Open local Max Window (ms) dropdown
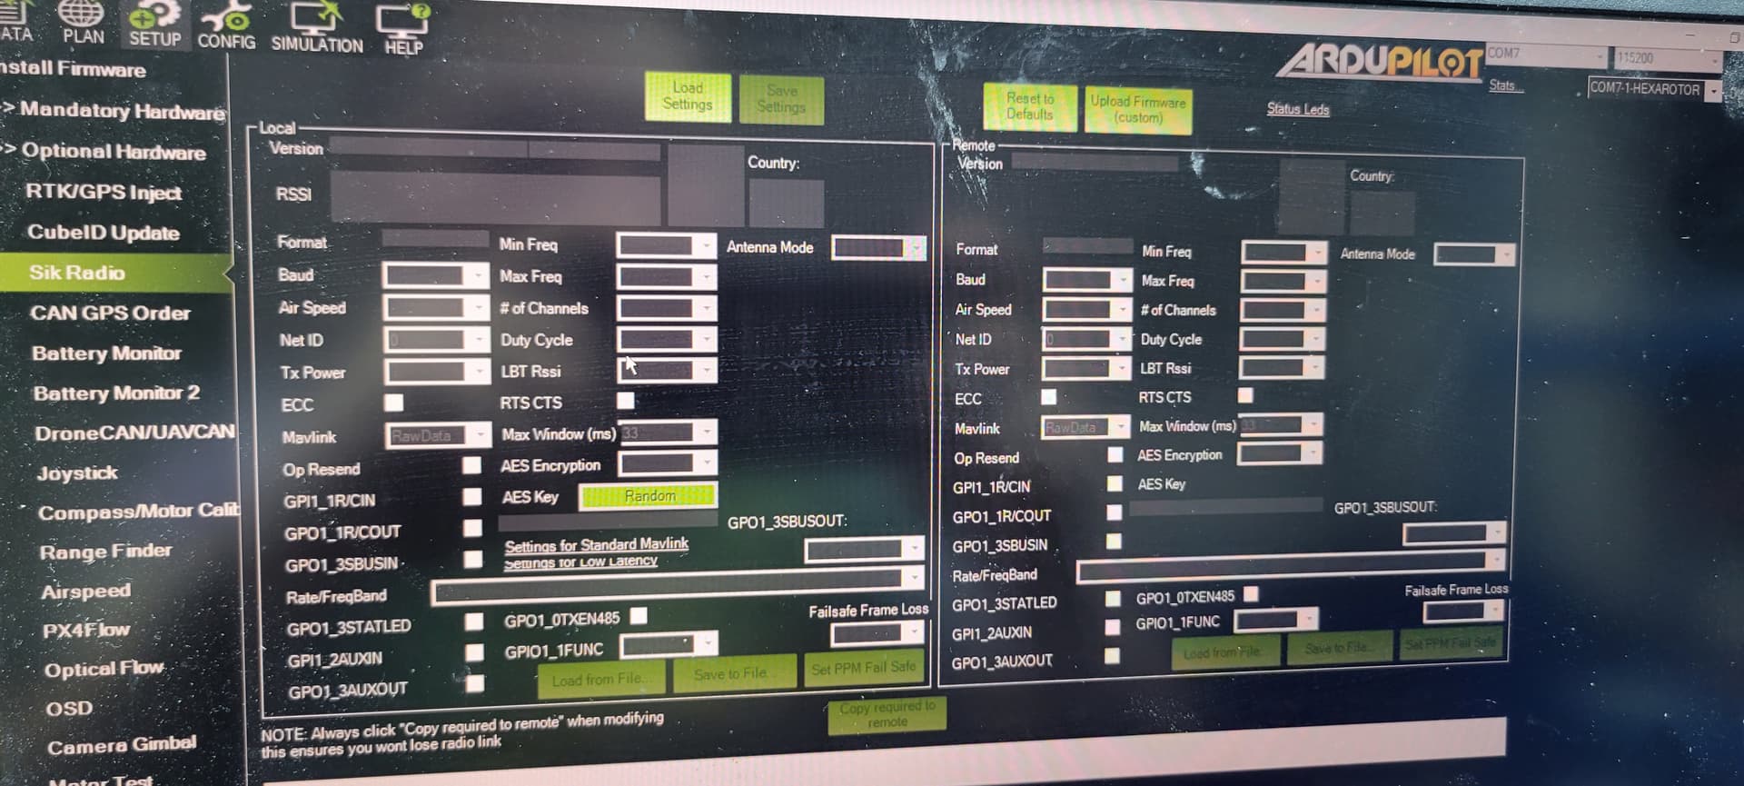Image resolution: width=1744 pixels, height=786 pixels. tap(668, 433)
